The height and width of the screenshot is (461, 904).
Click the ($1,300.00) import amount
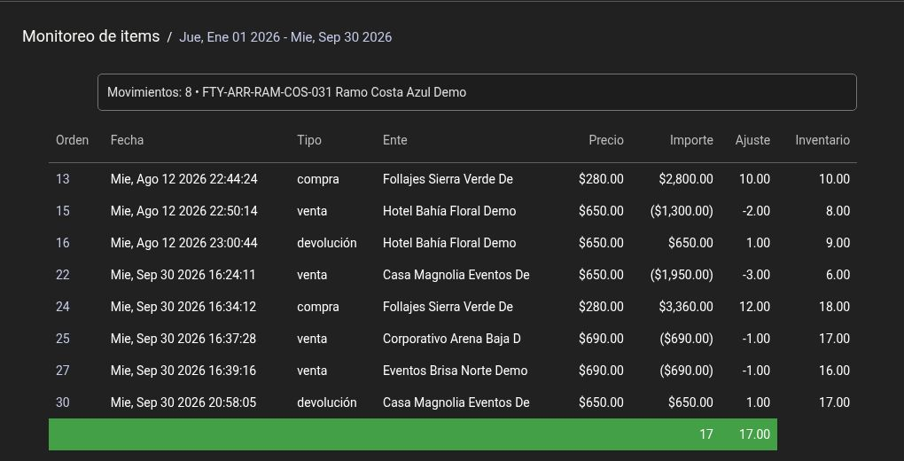[682, 211]
